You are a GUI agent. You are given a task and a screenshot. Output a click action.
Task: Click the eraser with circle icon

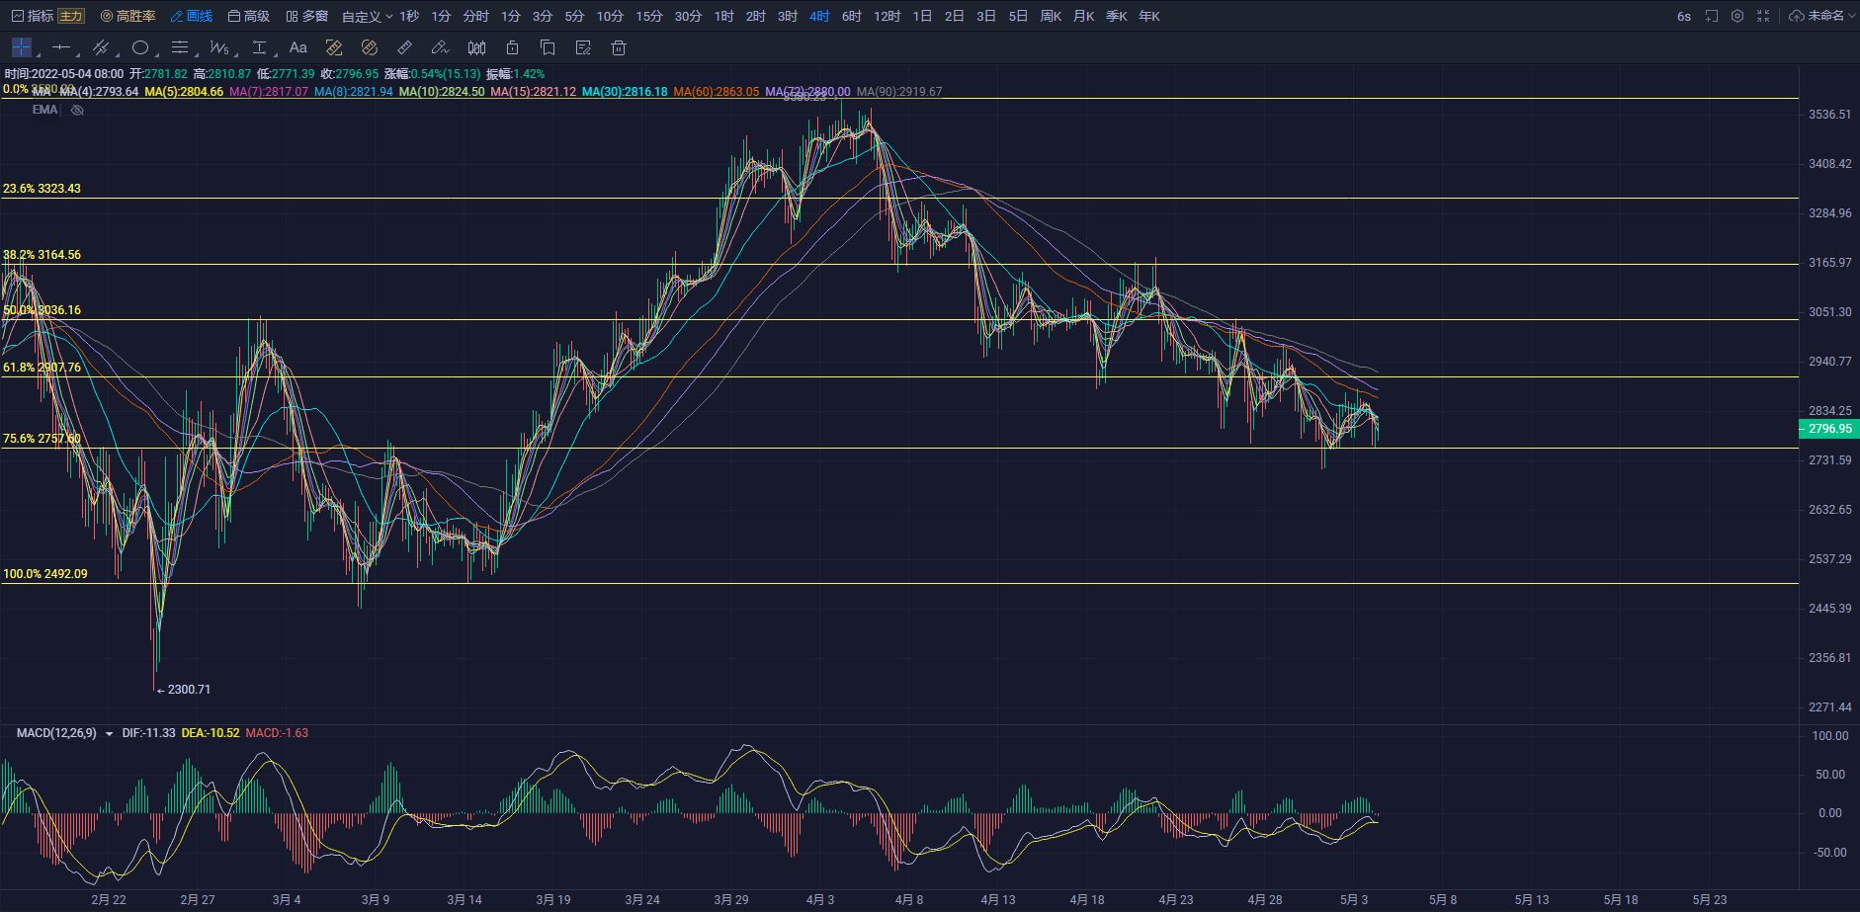(370, 47)
